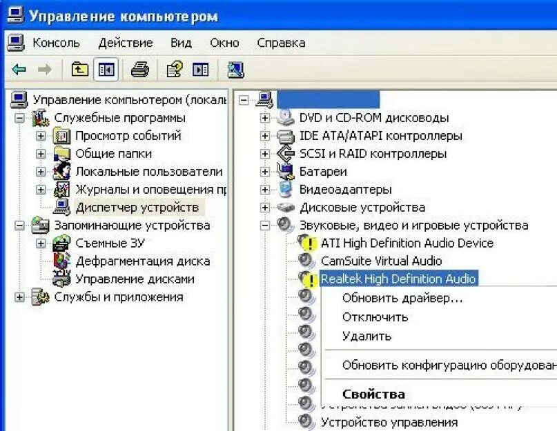557x431 pixels.
Task: Click the Диспетчер устройств icon in left tree
Action: click(x=61, y=208)
